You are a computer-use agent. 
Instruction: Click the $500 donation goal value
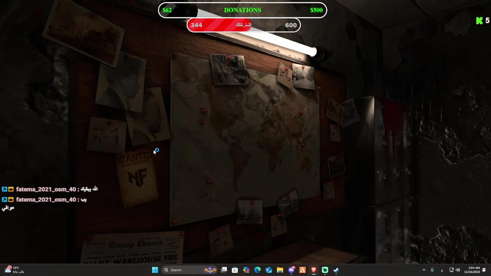click(x=316, y=10)
